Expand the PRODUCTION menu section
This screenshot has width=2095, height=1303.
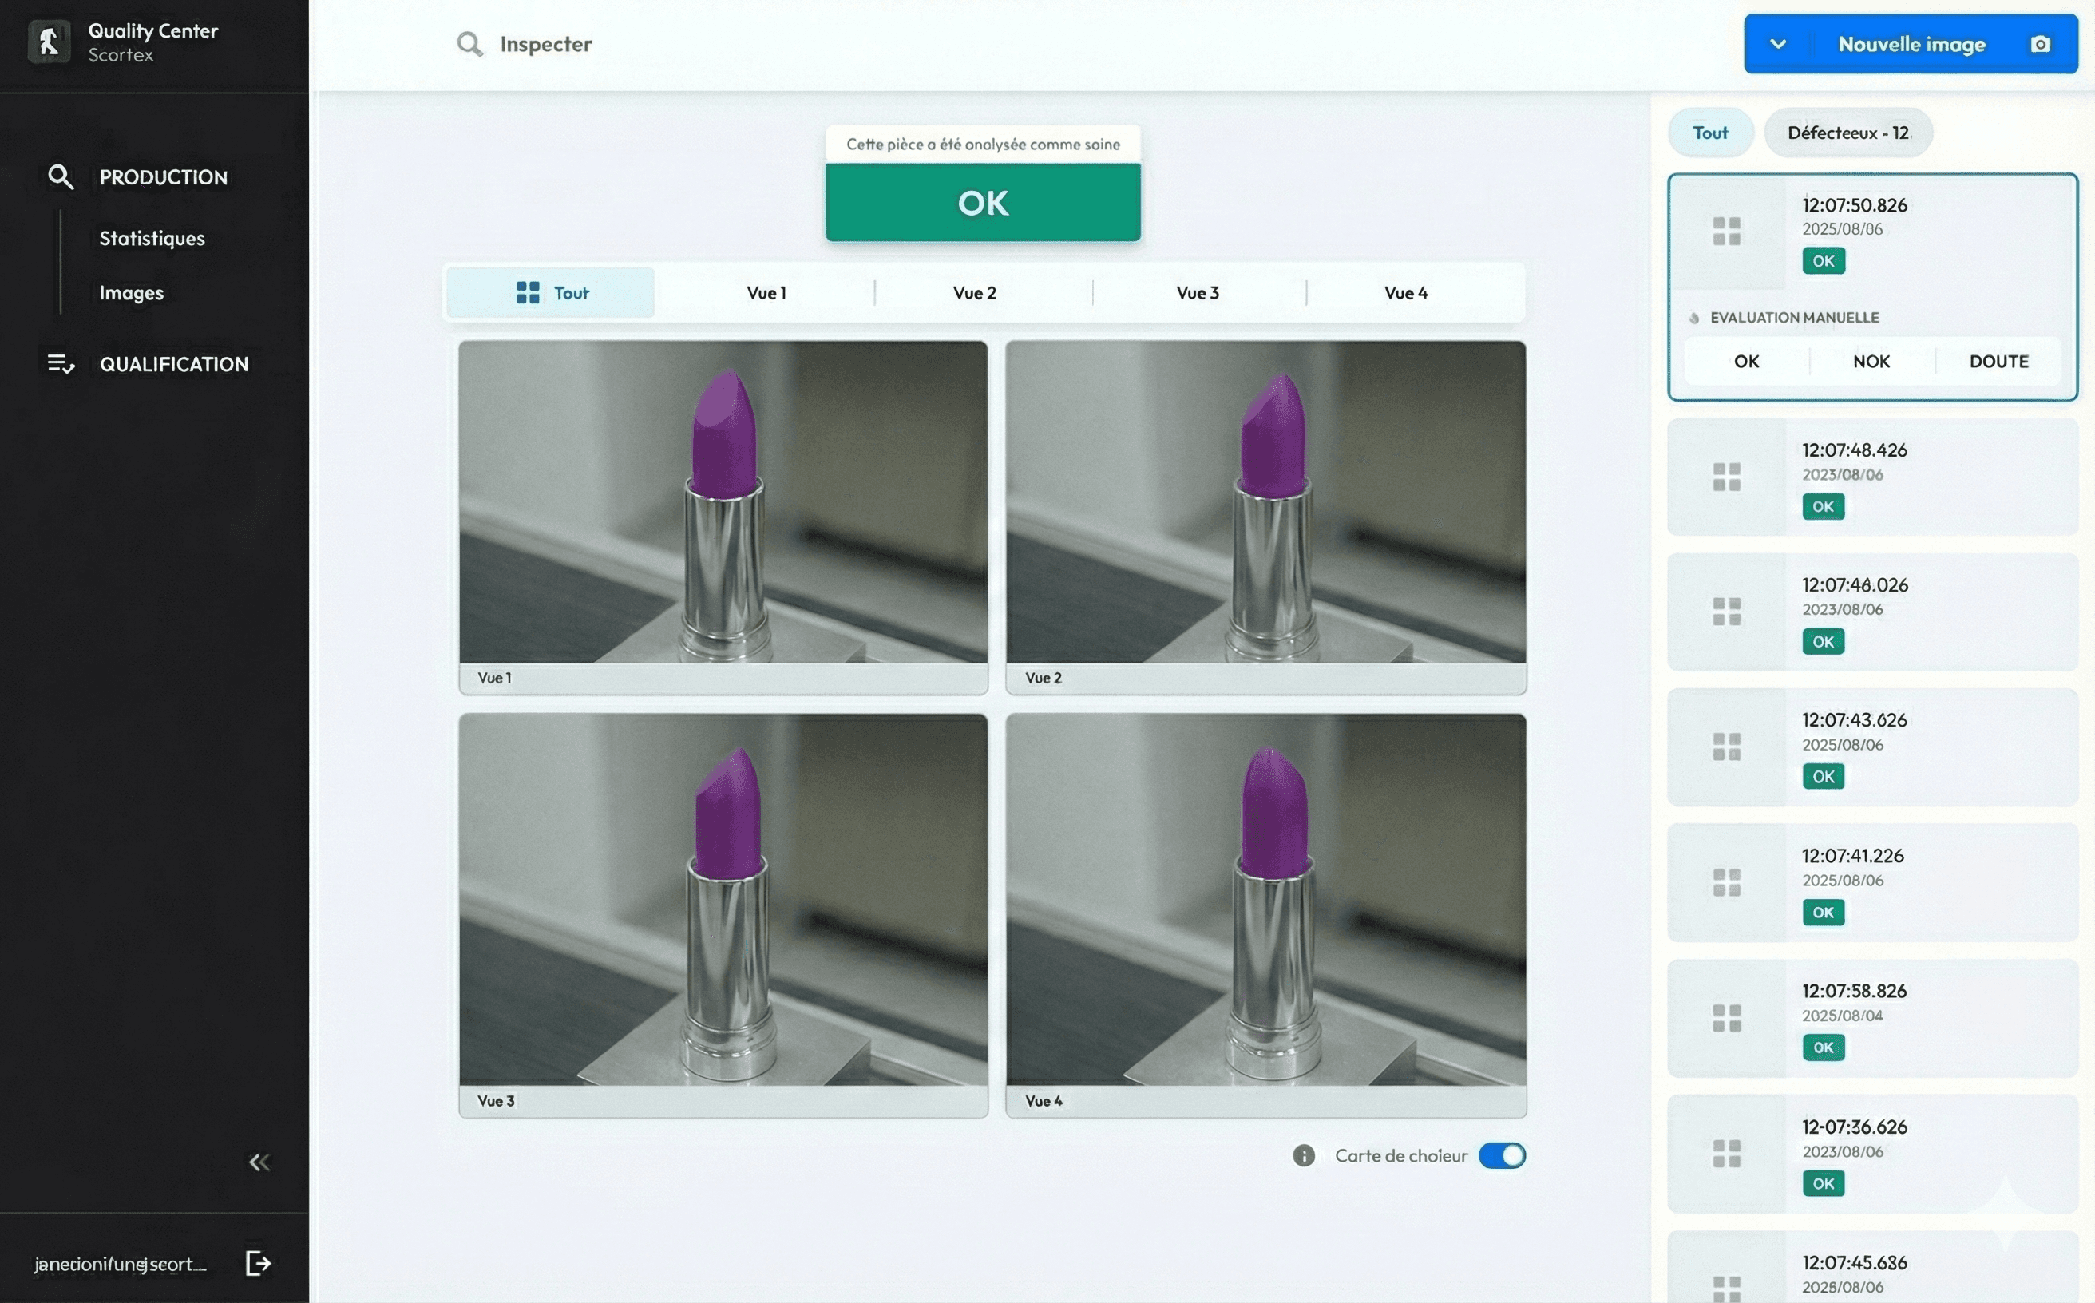(163, 176)
